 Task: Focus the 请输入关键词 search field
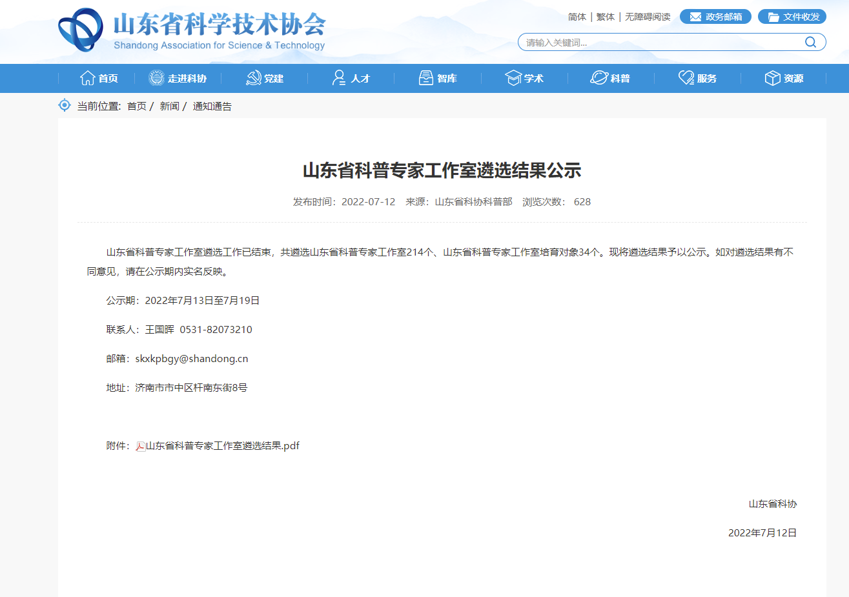[x=659, y=43]
